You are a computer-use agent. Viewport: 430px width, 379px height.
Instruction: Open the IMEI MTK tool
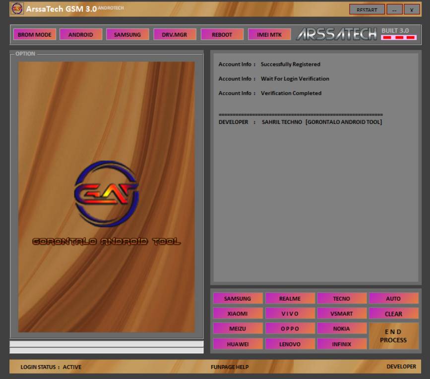(x=269, y=35)
